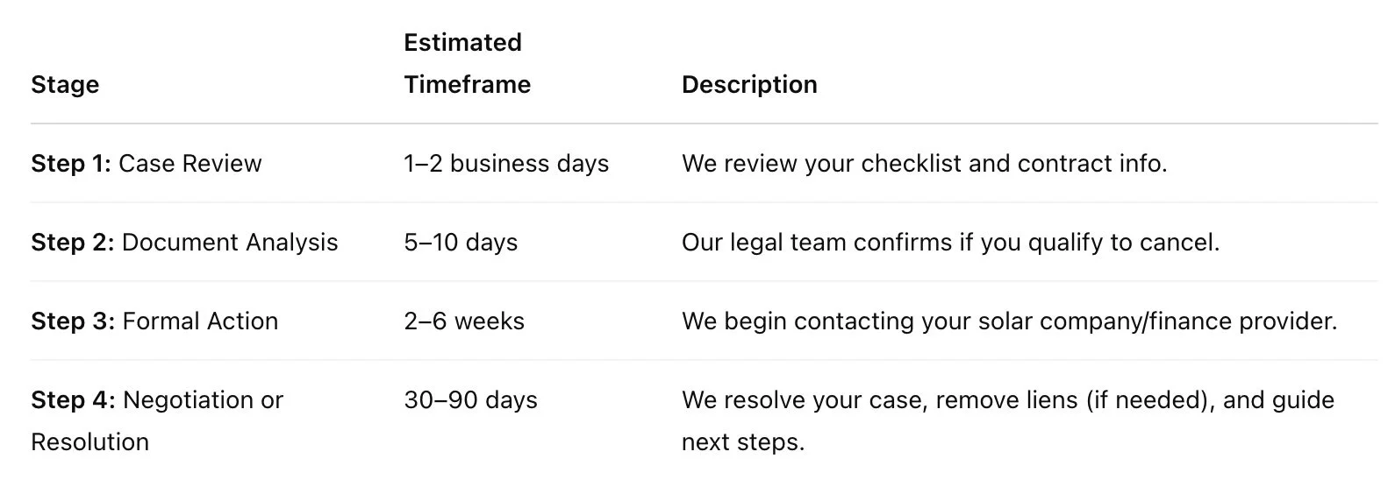1388x487 pixels.
Task: Select the Step 3: Formal Action cell
Action: click(x=154, y=321)
